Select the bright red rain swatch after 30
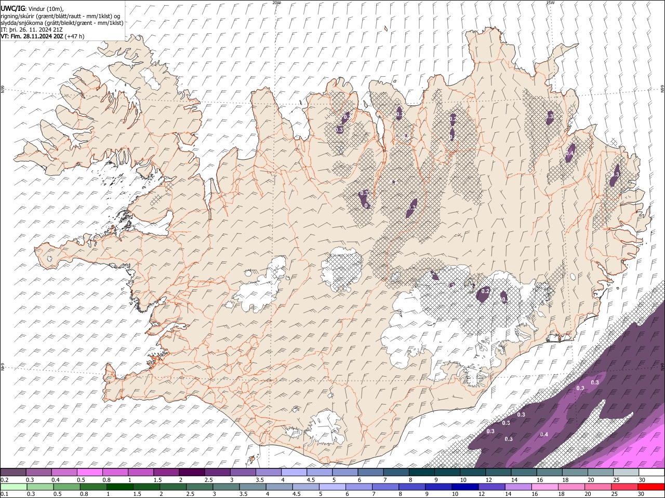This screenshot has height=498, width=665. (x=651, y=487)
